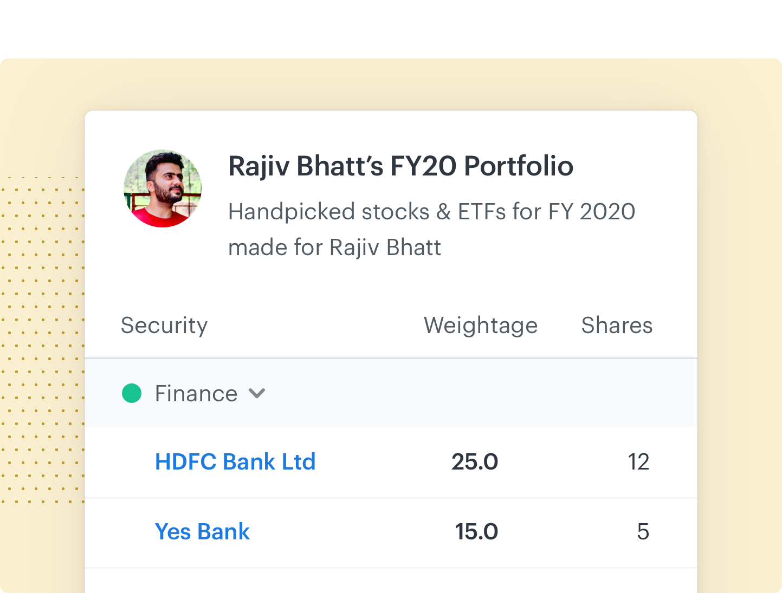
Task: Click HDFC Bank weightage value 25.0
Action: pos(475,462)
